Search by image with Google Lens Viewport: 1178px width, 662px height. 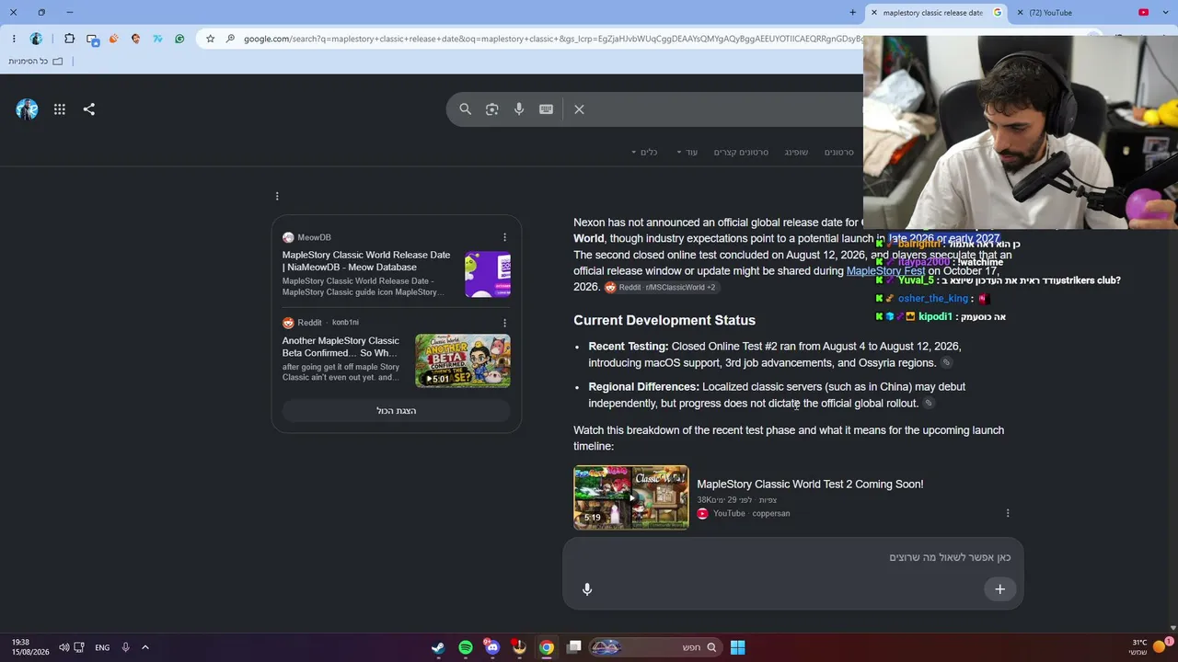point(492,109)
